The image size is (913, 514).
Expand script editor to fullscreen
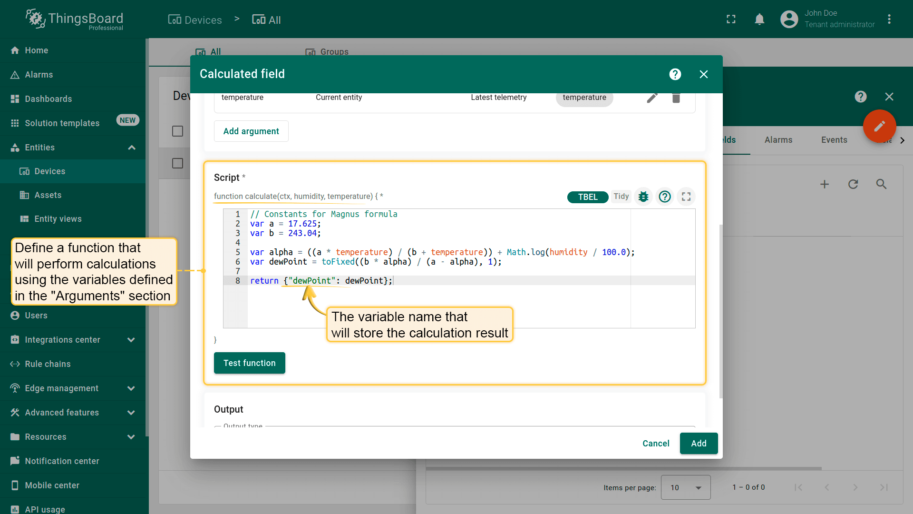686,197
